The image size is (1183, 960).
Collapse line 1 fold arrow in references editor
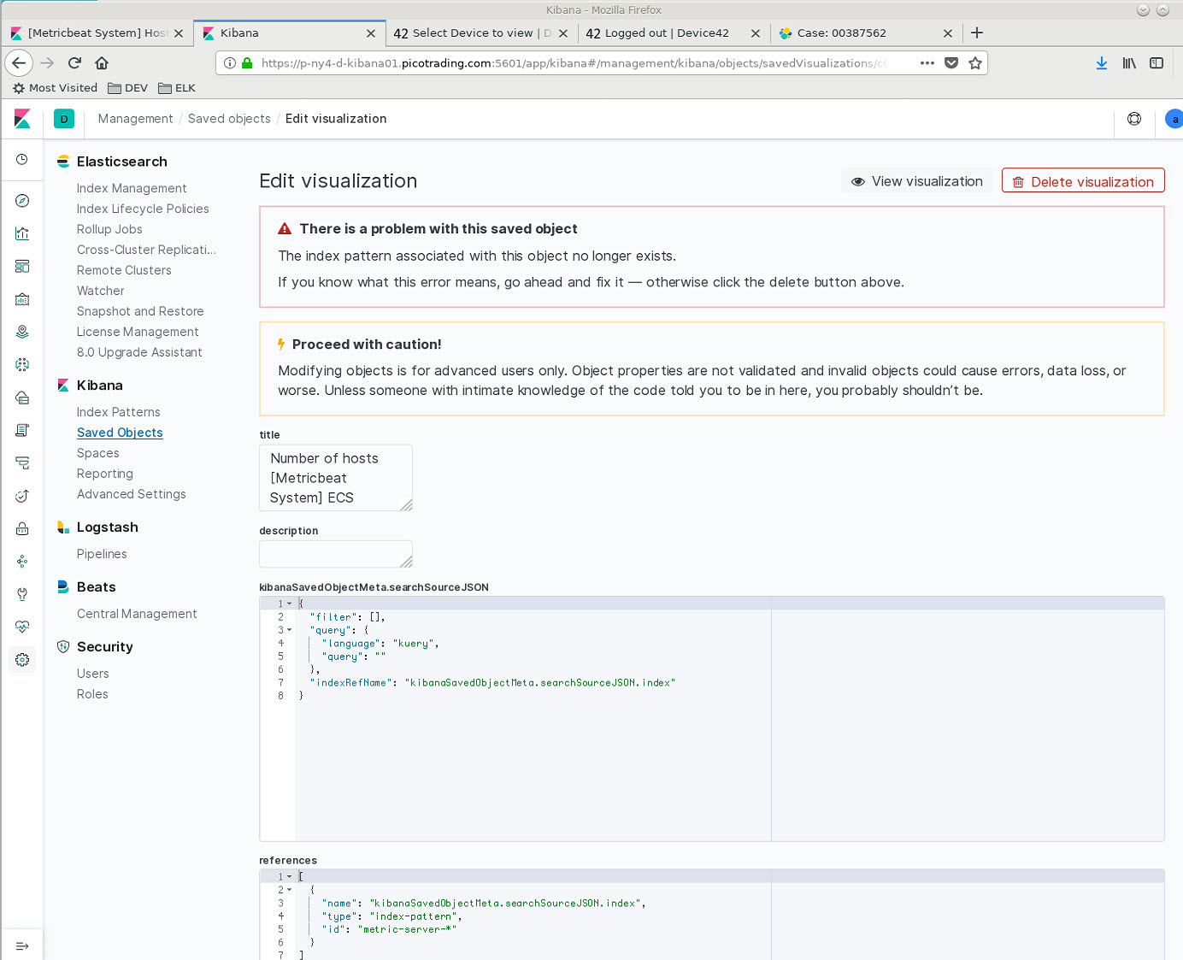coord(290,876)
